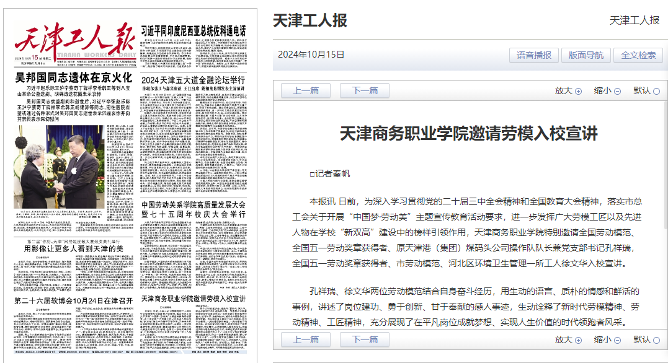This screenshot has height=363, width=668.
Task: Select the 2024天津五大道金融论坛举行 article on the page
Action: (x=193, y=81)
